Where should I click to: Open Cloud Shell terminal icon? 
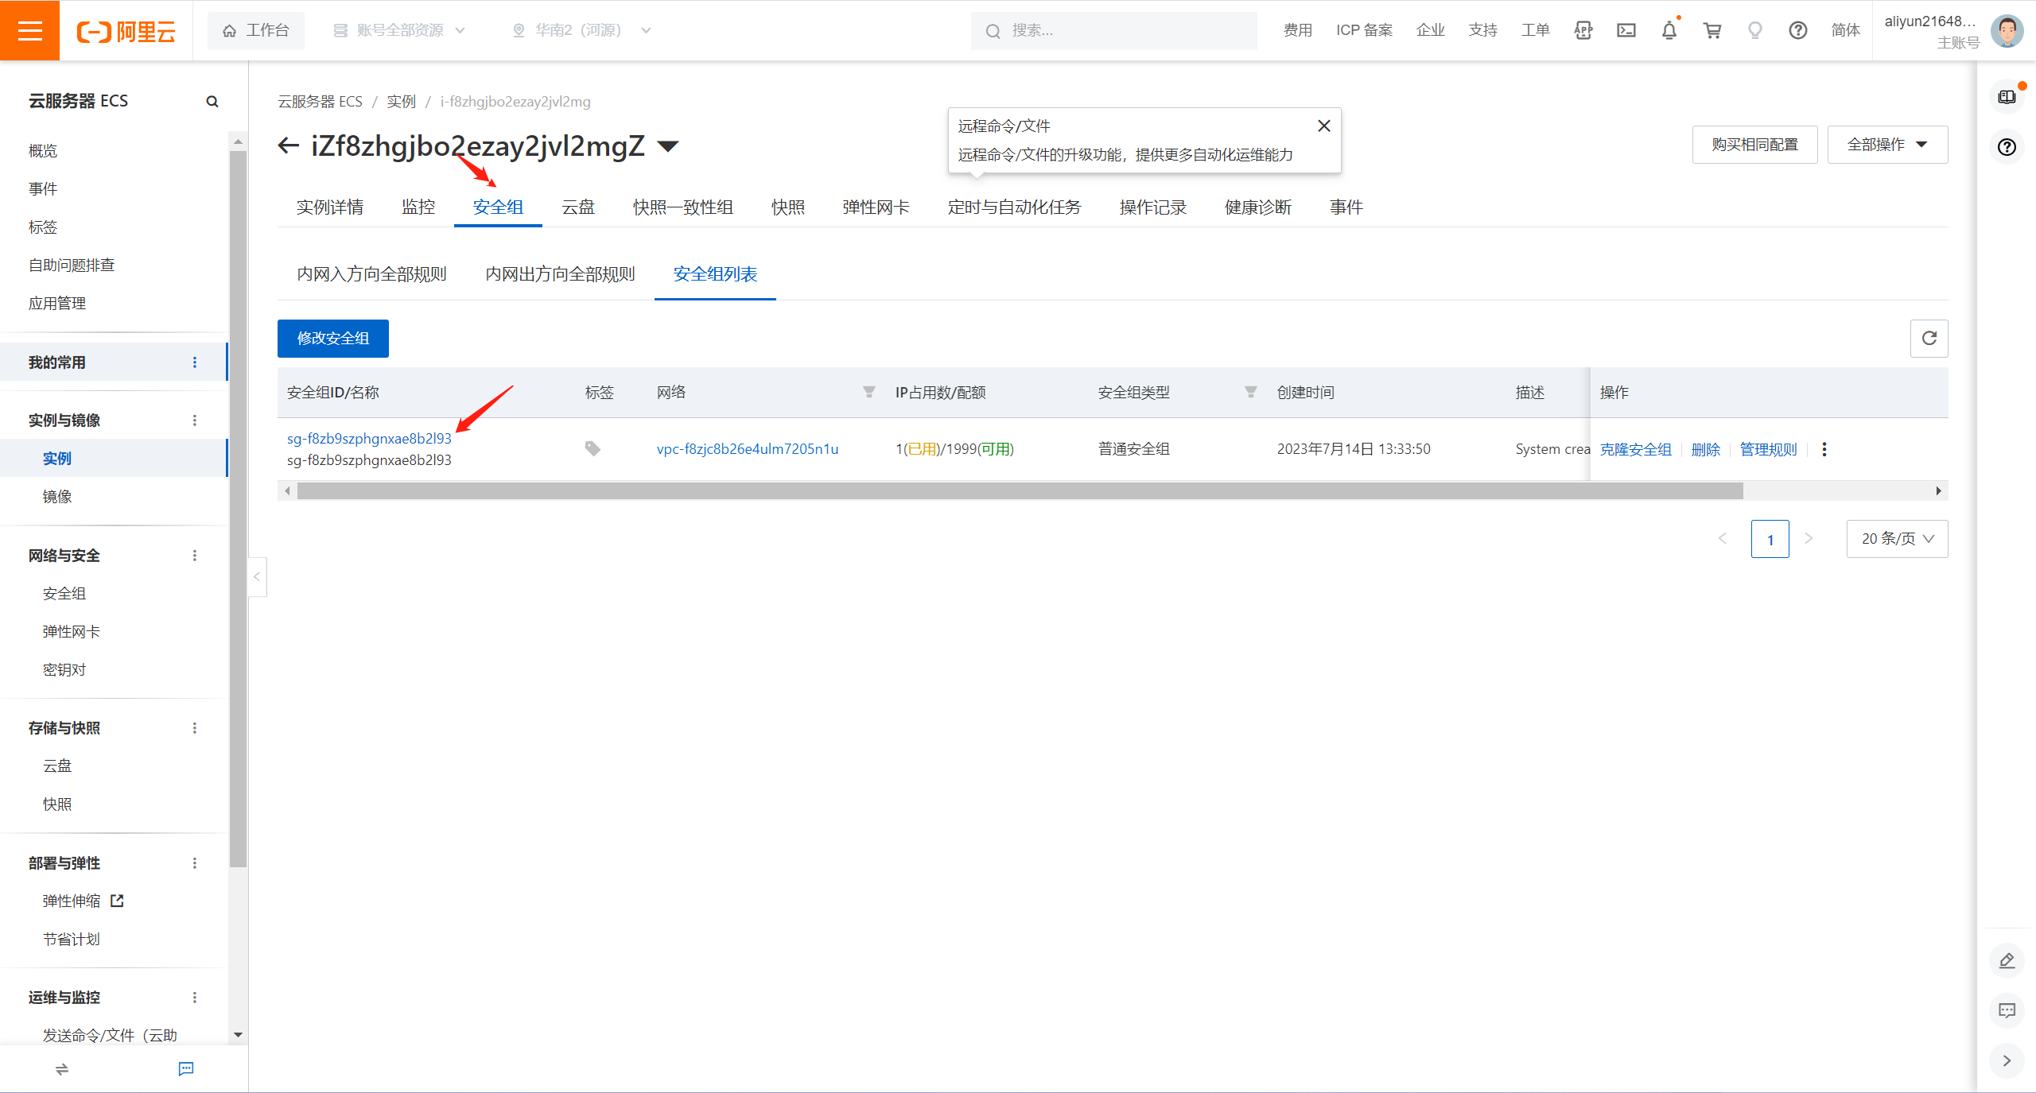pos(1626,30)
